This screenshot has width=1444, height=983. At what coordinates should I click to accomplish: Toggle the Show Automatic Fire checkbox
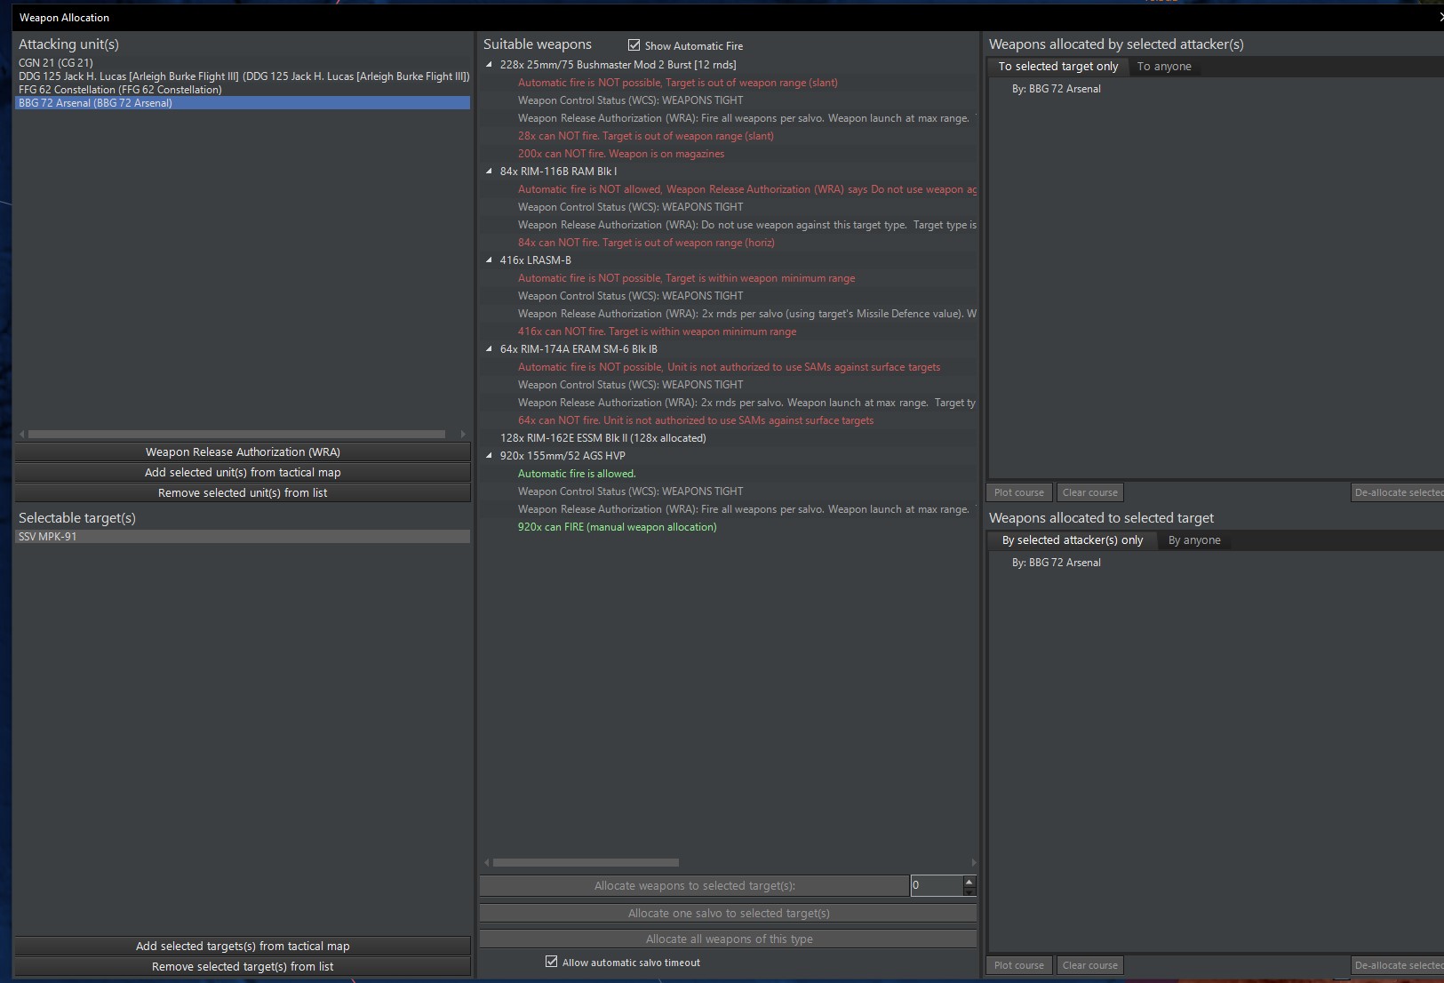[x=634, y=45]
